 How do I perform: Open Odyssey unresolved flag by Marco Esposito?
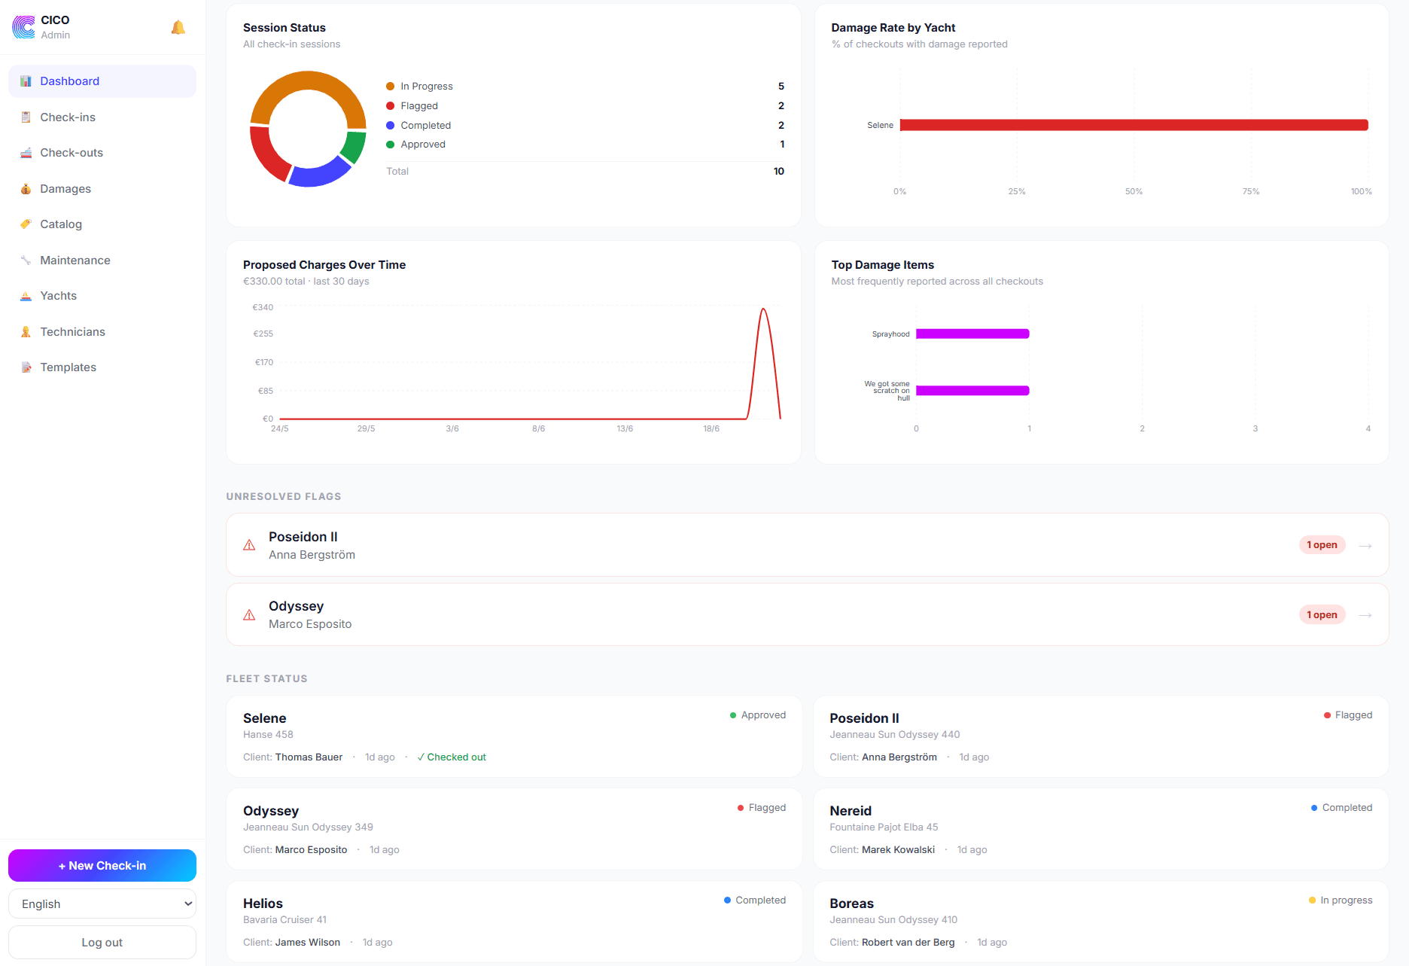click(807, 615)
